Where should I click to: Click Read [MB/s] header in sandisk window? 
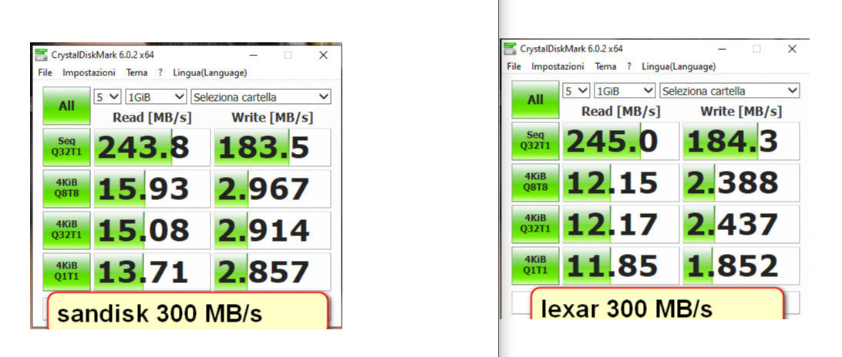(152, 117)
